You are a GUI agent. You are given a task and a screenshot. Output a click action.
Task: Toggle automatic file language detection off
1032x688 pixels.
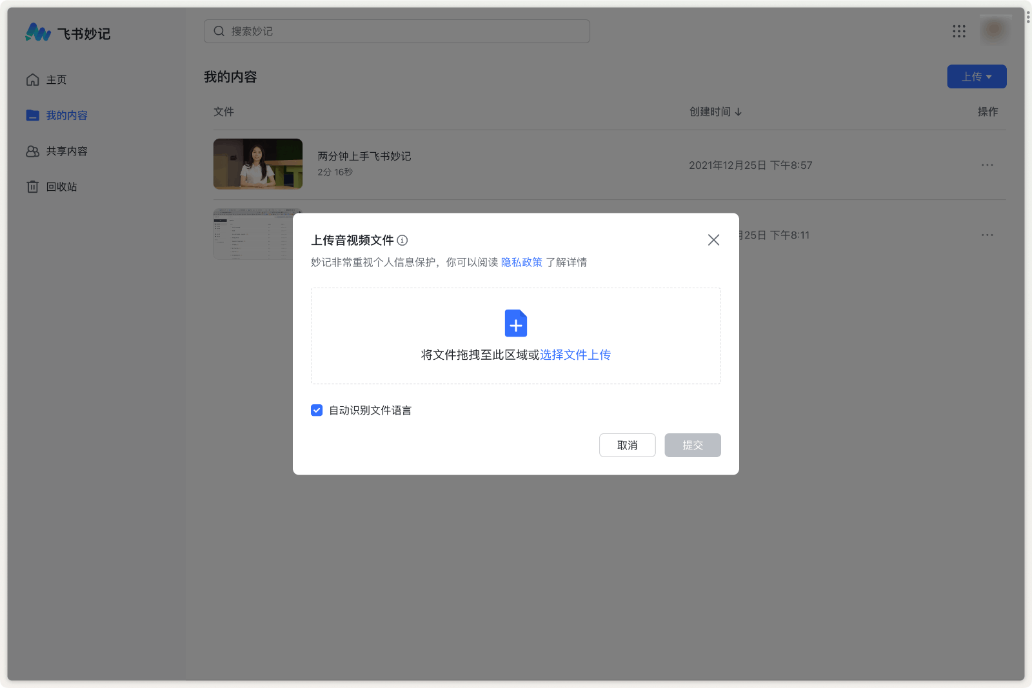[316, 410]
